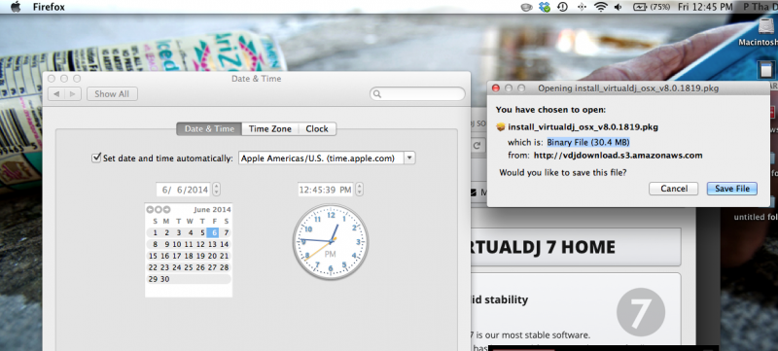
Task: Open the Apple menu
Action: pyautogui.click(x=16, y=7)
